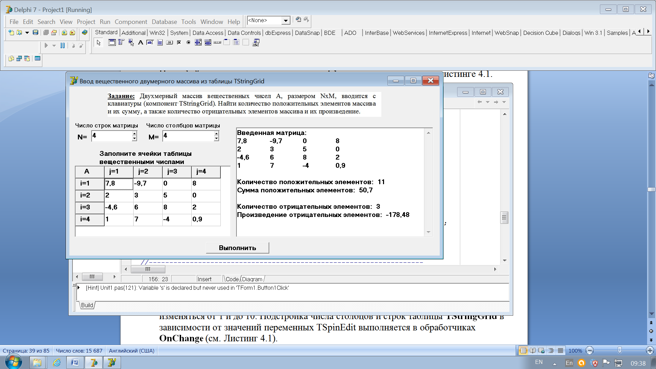Open the Win32 palette tab
This screenshot has width=656, height=369.
click(157, 33)
